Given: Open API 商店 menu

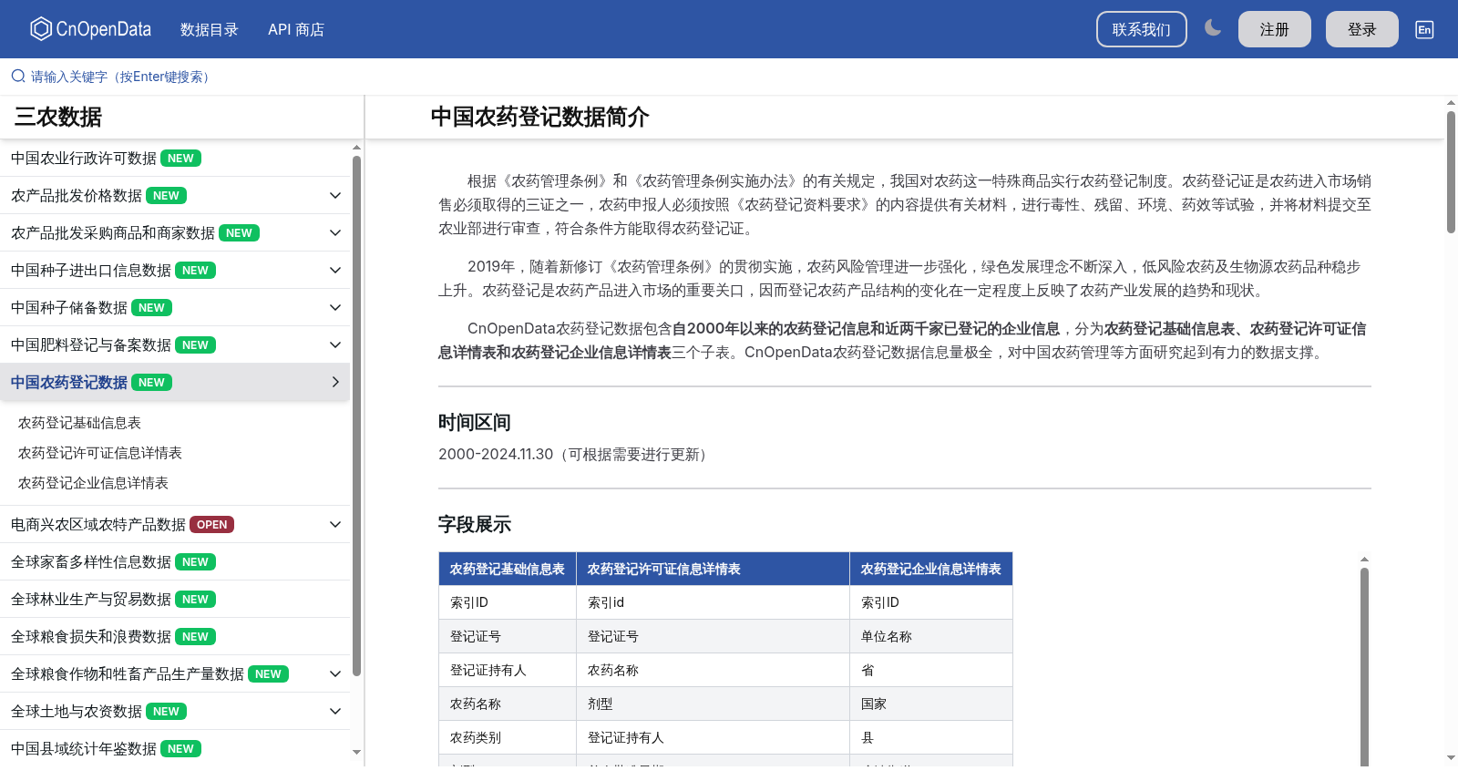Looking at the screenshot, I should [296, 29].
